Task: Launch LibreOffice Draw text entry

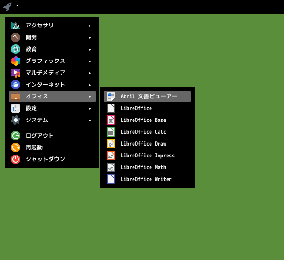Action: [143, 144]
